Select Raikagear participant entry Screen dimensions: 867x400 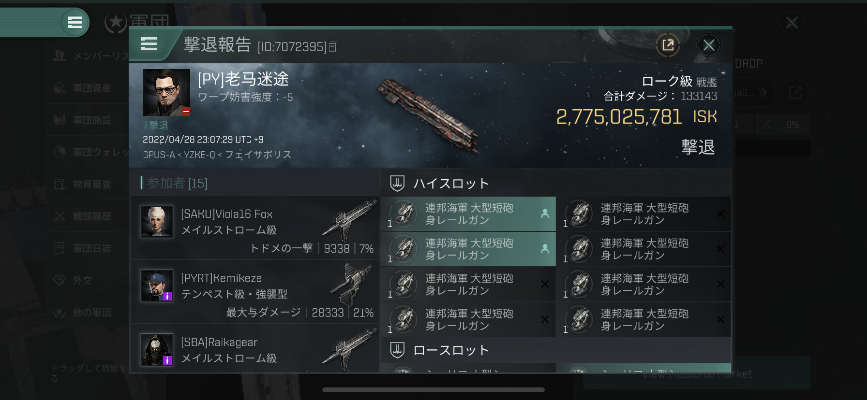point(254,349)
